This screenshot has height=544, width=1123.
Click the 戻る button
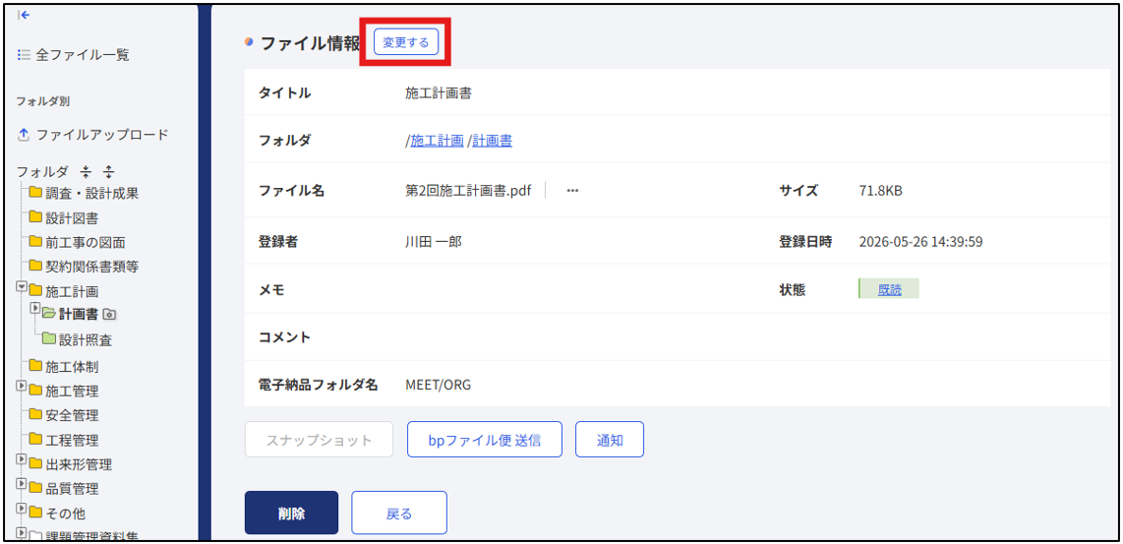click(x=399, y=514)
